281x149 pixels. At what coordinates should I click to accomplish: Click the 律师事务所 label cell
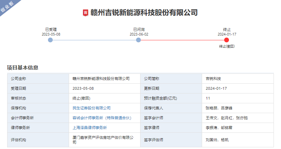pos(38,128)
